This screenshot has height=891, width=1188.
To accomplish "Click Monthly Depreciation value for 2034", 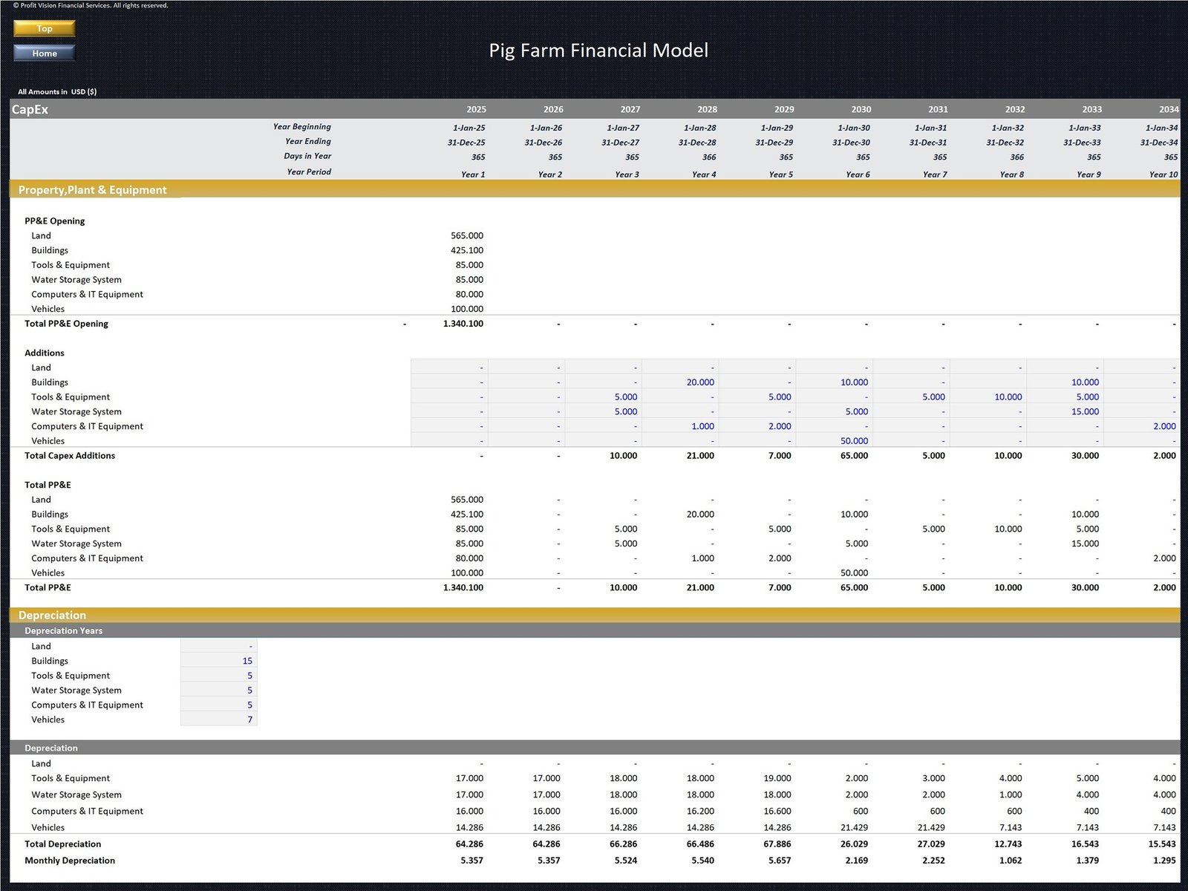I will (x=1163, y=861).
